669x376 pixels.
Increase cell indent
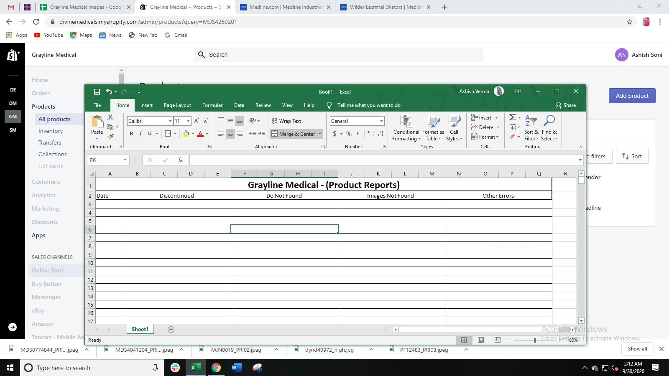262,134
